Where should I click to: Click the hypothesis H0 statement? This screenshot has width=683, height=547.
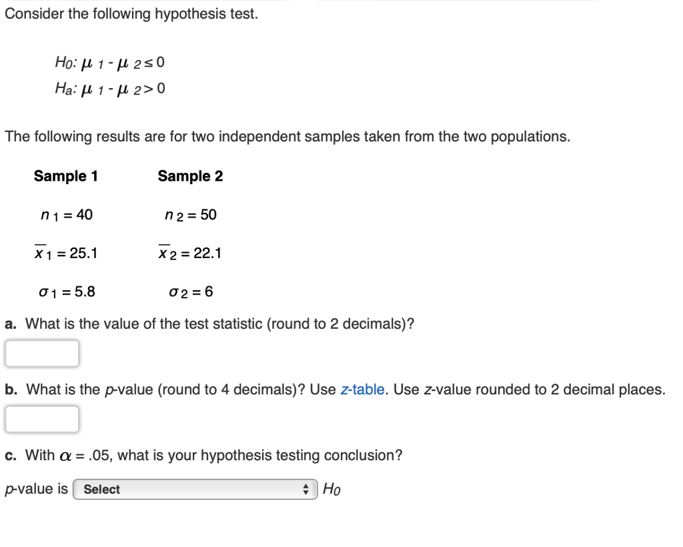click(x=110, y=62)
